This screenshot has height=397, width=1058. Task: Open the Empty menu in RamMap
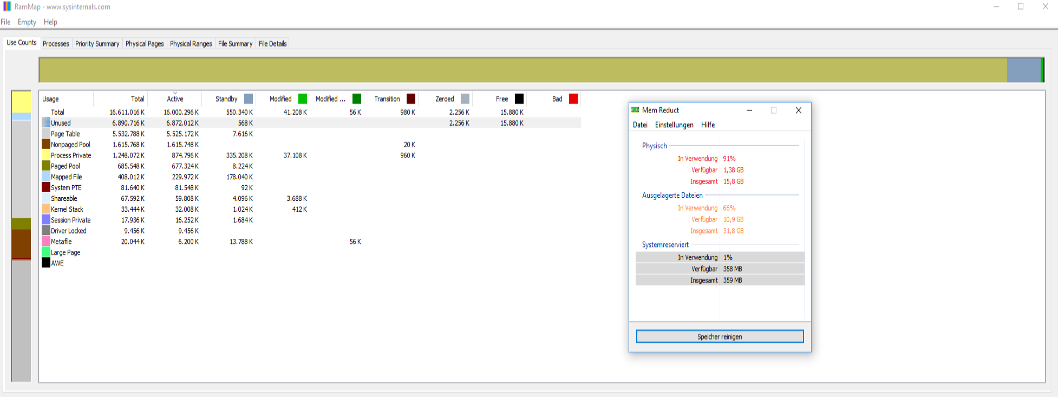point(27,22)
